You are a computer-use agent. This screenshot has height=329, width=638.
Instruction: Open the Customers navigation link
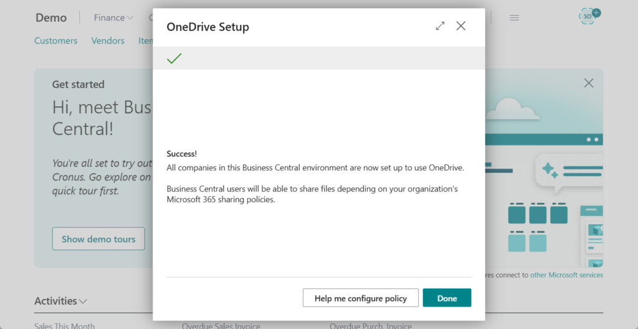pos(56,41)
